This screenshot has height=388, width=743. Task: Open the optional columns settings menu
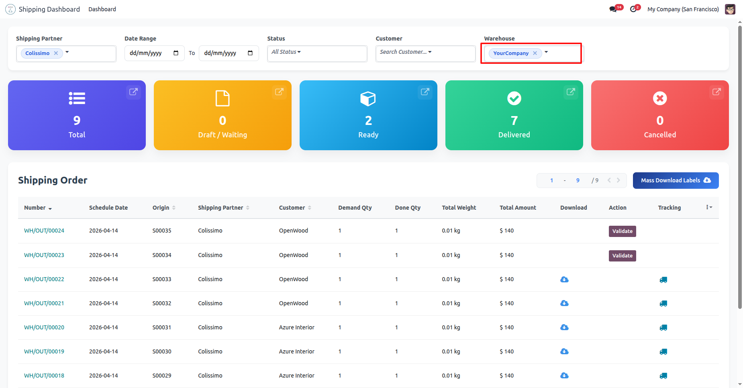click(709, 207)
